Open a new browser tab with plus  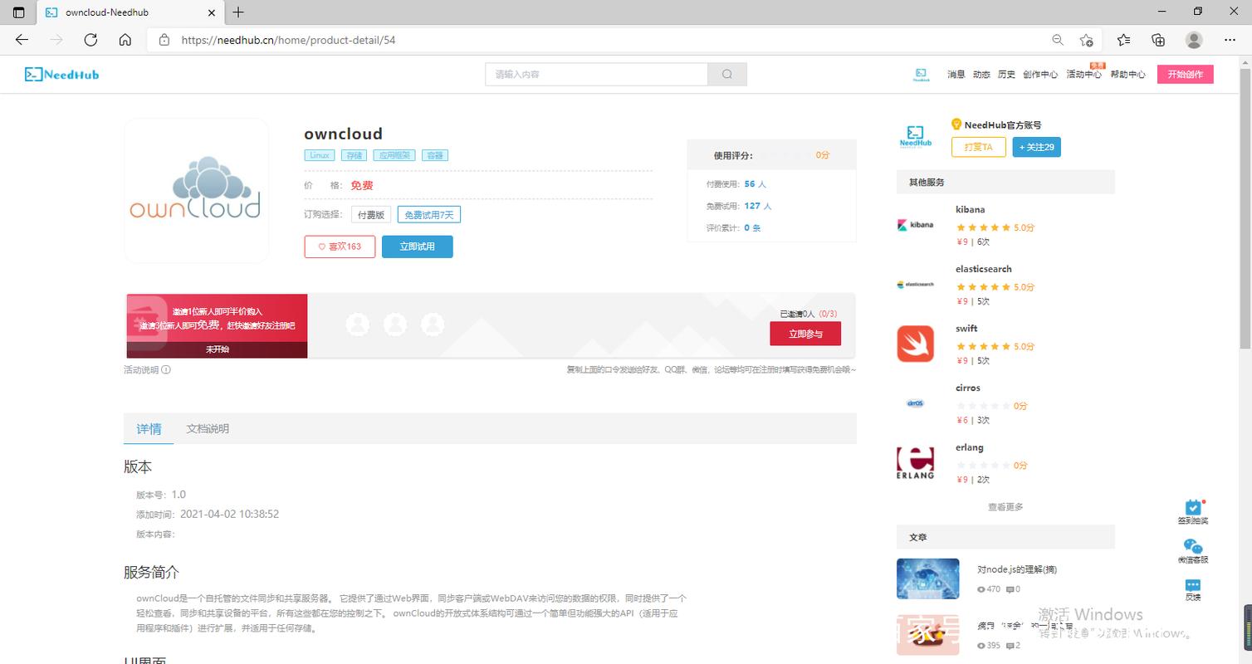238,12
